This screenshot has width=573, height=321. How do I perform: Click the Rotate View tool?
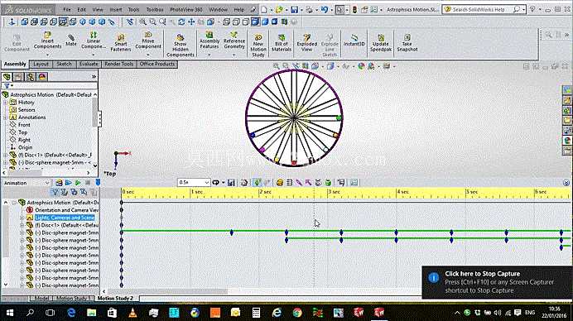181,22
